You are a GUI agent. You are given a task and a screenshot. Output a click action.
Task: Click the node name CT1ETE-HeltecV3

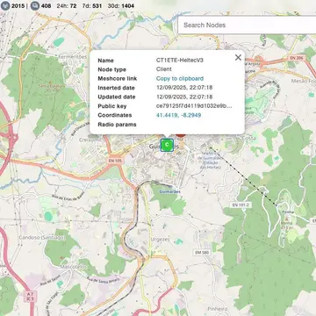180,61
